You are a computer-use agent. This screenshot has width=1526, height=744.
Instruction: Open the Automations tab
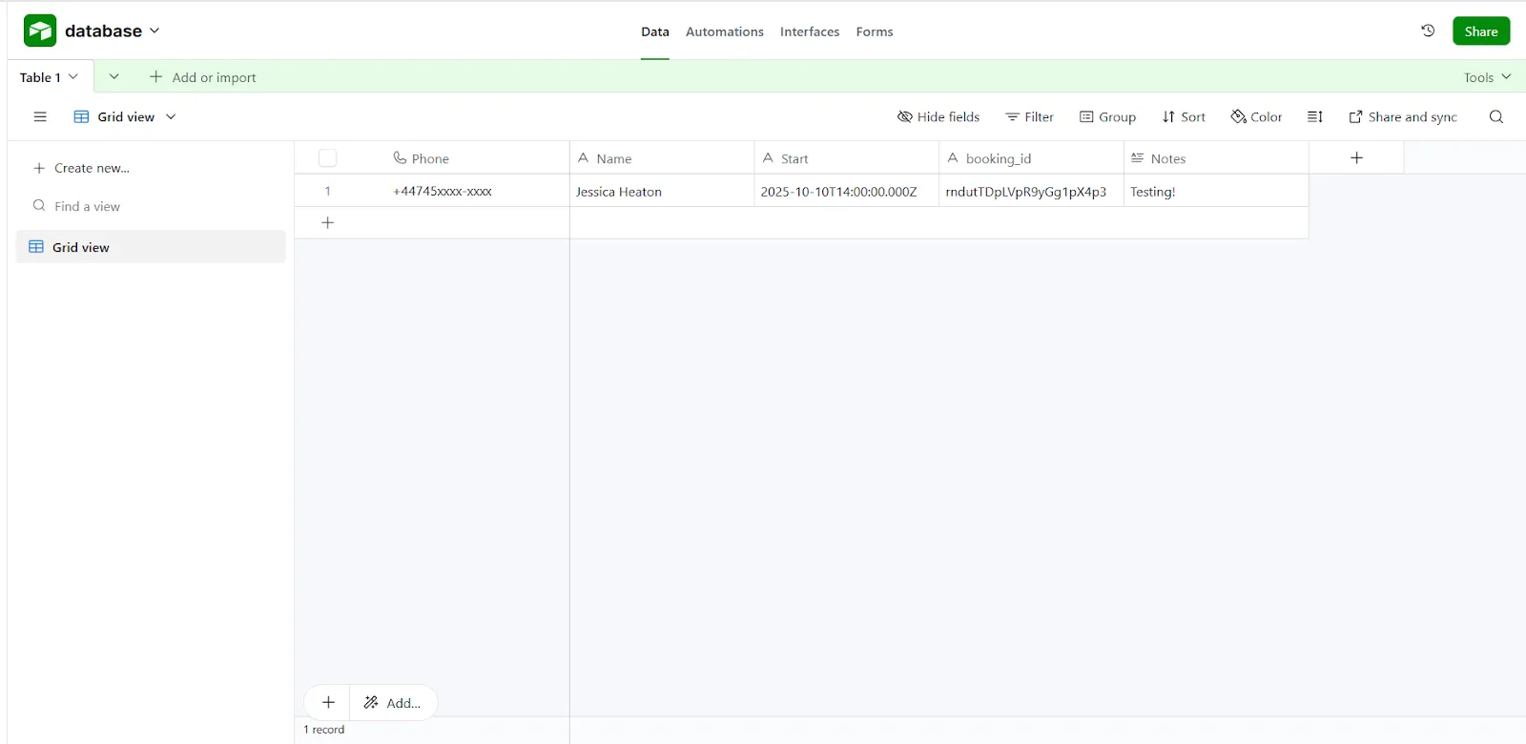pyautogui.click(x=725, y=31)
